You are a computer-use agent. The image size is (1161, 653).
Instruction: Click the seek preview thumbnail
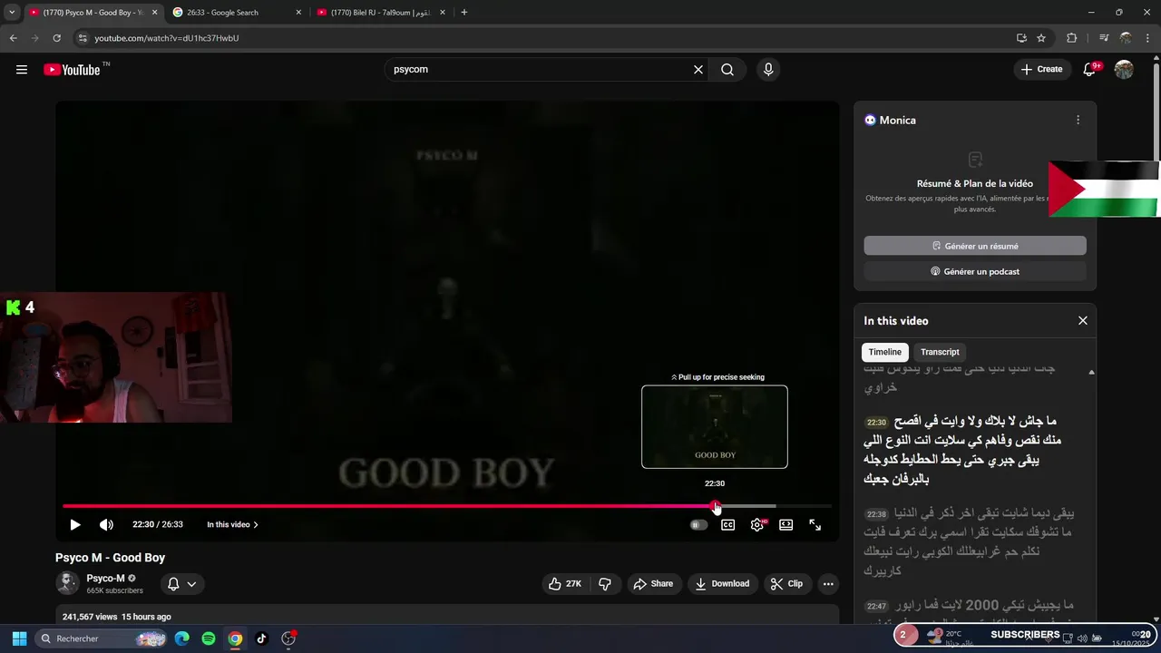715,427
